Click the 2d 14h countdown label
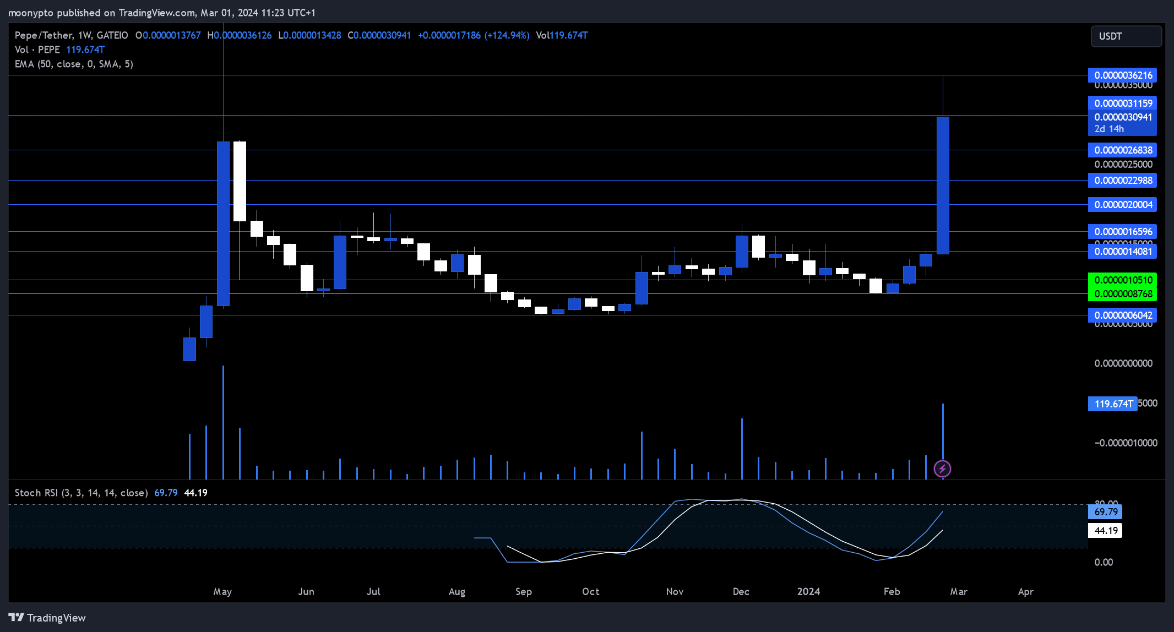This screenshot has width=1174, height=632. click(1110, 129)
